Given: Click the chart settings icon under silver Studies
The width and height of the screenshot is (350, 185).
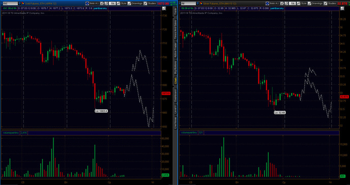Looking at the screenshot, I should (x=342, y=9).
